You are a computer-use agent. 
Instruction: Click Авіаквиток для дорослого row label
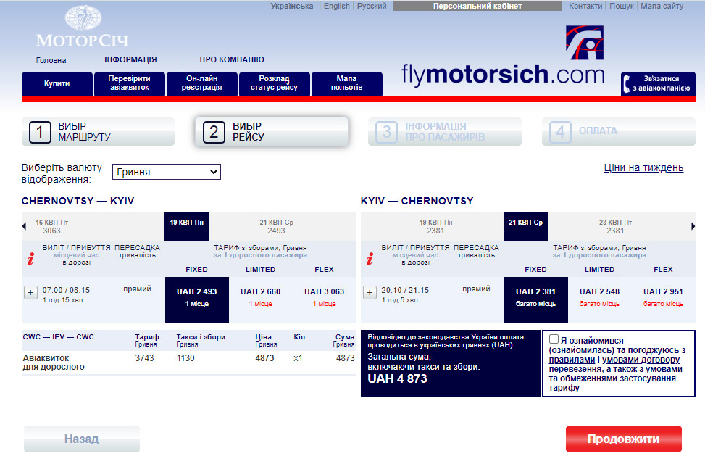click(x=54, y=362)
